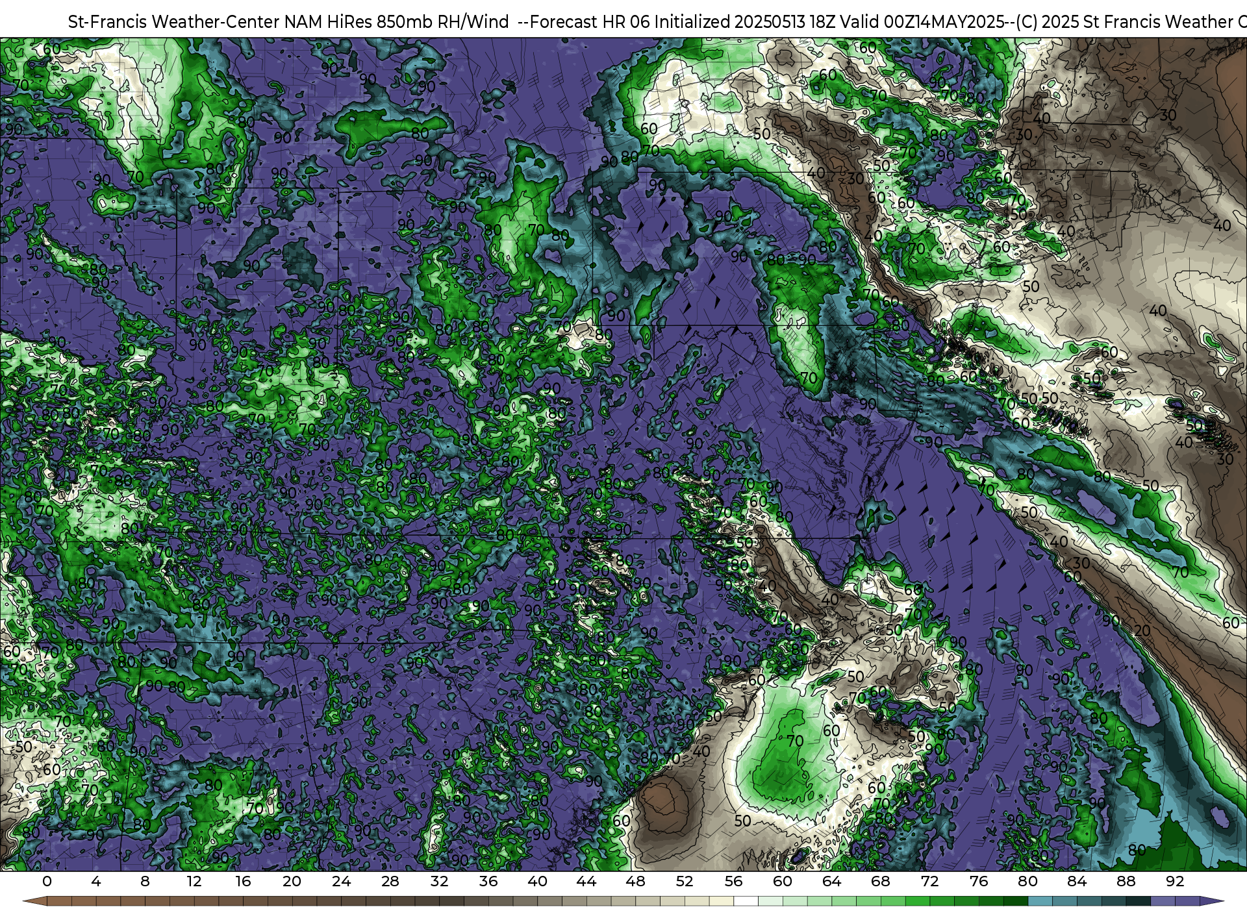Click the colorbar tick label 24
The image size is (1247, 909).
tap(341, 882)
